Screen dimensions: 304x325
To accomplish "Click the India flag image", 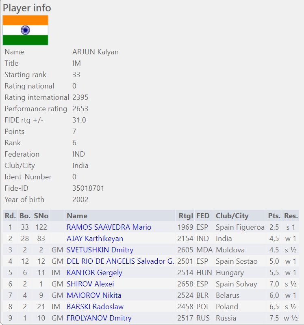I will click(x=25, y=30).
